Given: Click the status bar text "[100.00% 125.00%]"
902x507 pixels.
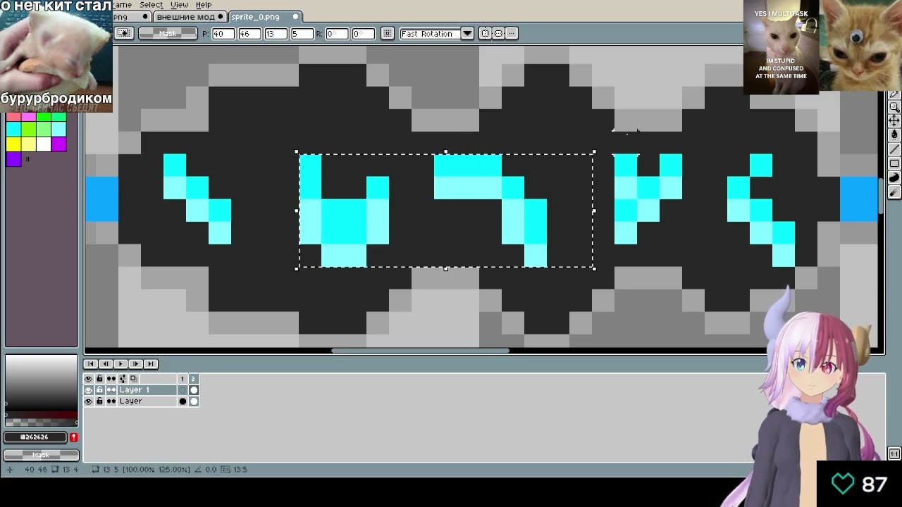Looking at the screenshot, I should pos(156,469).
